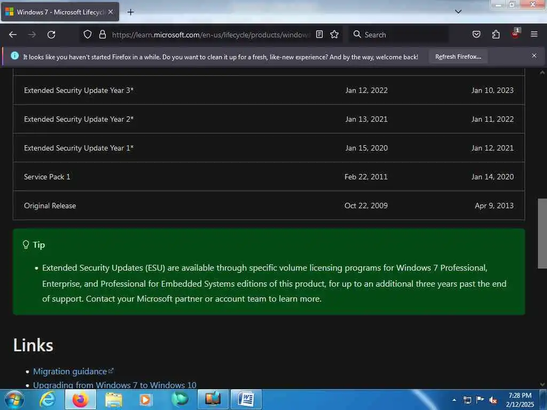This screenshot has height=410, width=547.
Task: Click the Jan 15, 2020 start date
Action: click(366, 148)
